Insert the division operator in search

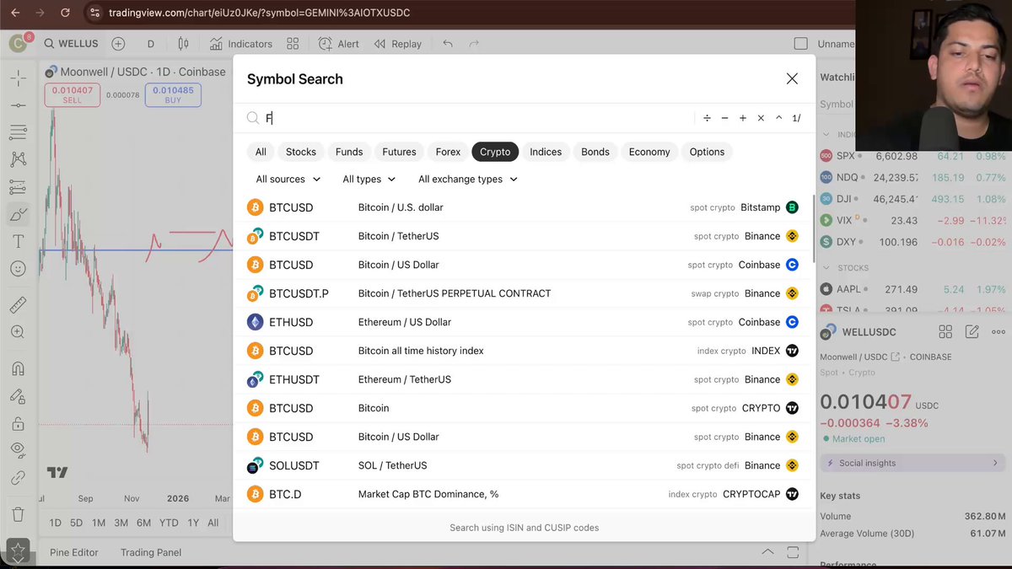[707, 118]
